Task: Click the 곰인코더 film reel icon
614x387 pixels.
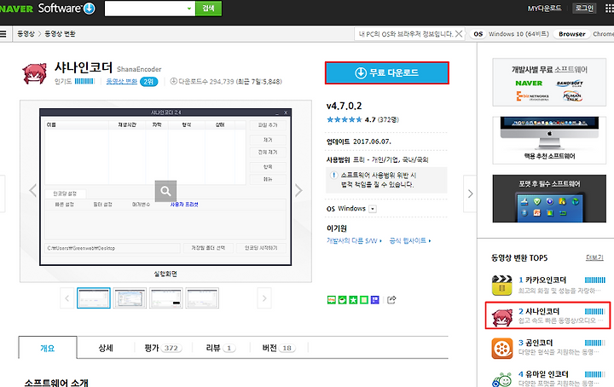Action: tap(502, 349)
